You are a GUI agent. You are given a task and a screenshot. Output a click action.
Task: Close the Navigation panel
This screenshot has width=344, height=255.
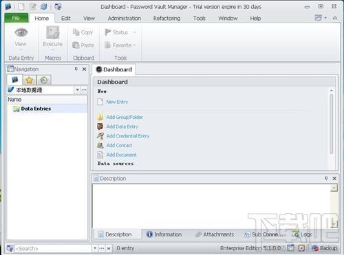pyautogui.click(x=84, y=69)
